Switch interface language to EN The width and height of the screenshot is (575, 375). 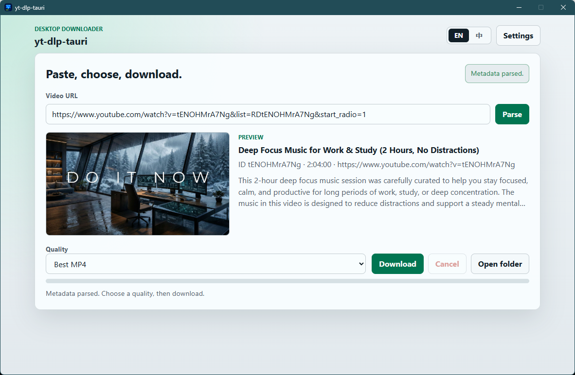pos(458,35)
